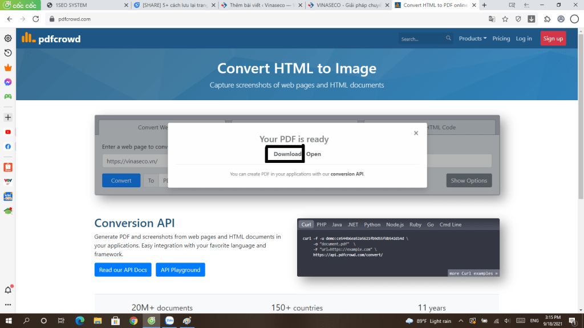Expand the Products dropdown menu
This screenshot has width=584, height=328.
(472, 39)
